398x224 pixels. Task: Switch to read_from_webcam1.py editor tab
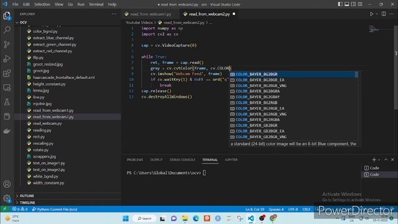(x=150, y=14)
